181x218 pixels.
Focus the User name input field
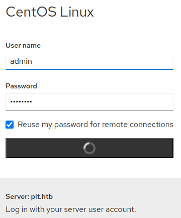point(89,61)
